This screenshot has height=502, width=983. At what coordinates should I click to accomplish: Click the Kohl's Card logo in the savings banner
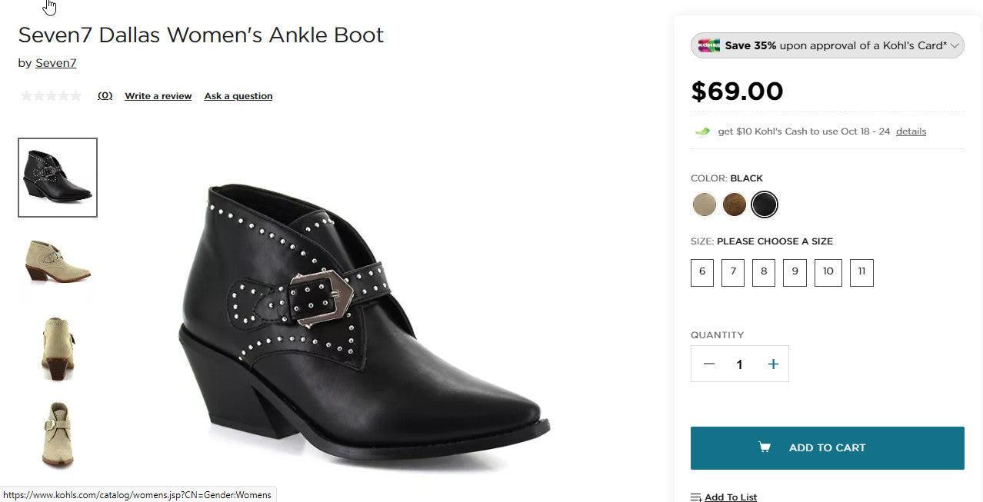[708, 45]
